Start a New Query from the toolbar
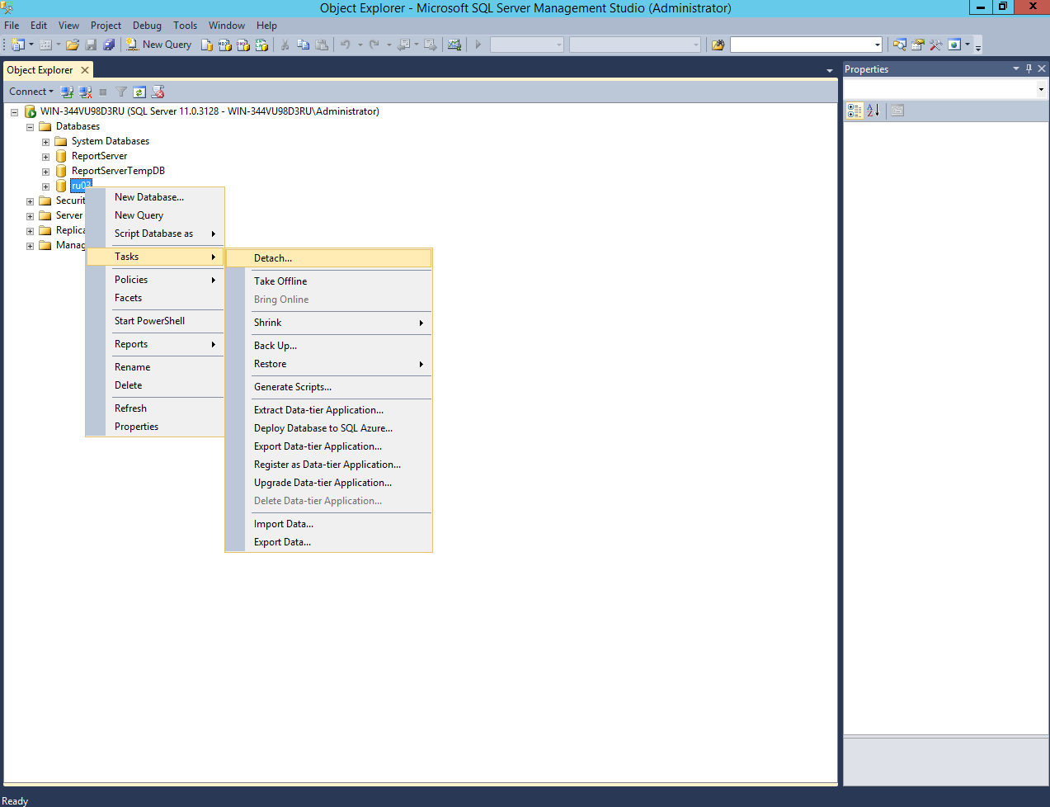This screenshot has height=807, width=1050. pos(158,45)
